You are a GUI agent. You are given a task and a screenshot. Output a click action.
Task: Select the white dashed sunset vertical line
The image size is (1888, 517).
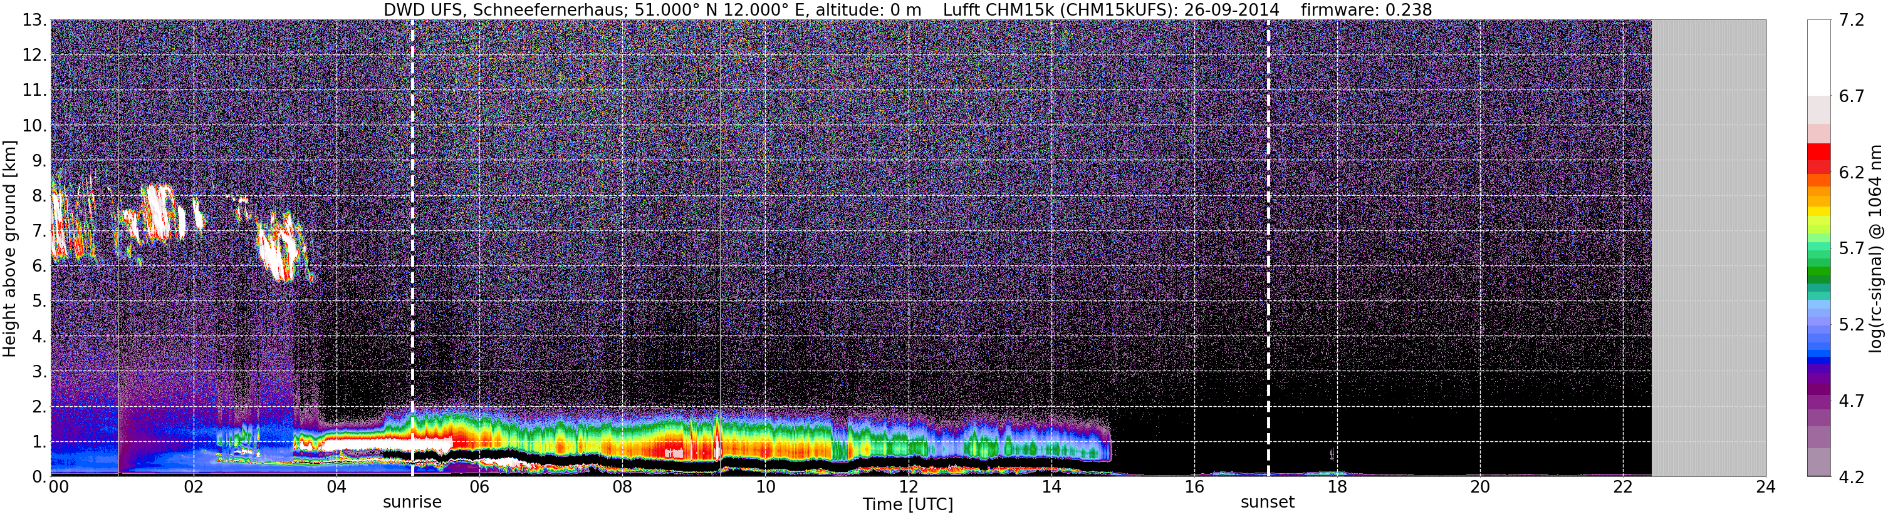(x=1268, y=248)
